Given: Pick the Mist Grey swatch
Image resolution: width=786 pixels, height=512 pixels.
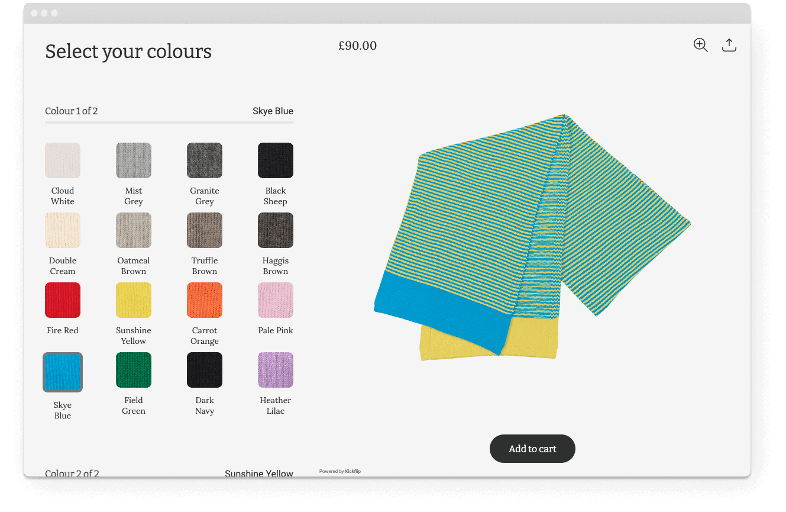Looking at the screenshot, I should 134,160.
